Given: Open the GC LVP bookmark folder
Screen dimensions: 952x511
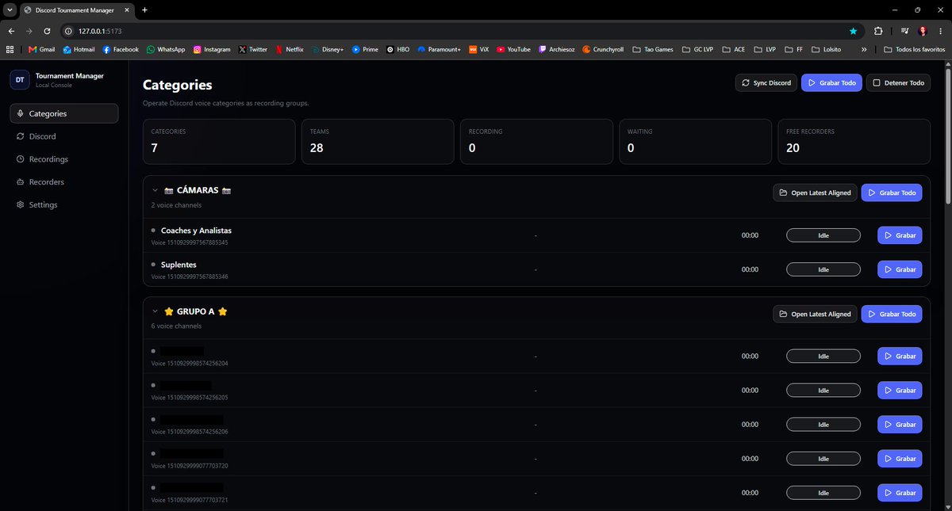Looking at the screenshot, I should pos(698,49).
